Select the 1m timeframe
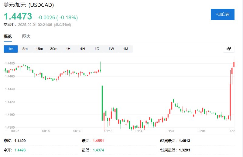 (x=11, y=49)
